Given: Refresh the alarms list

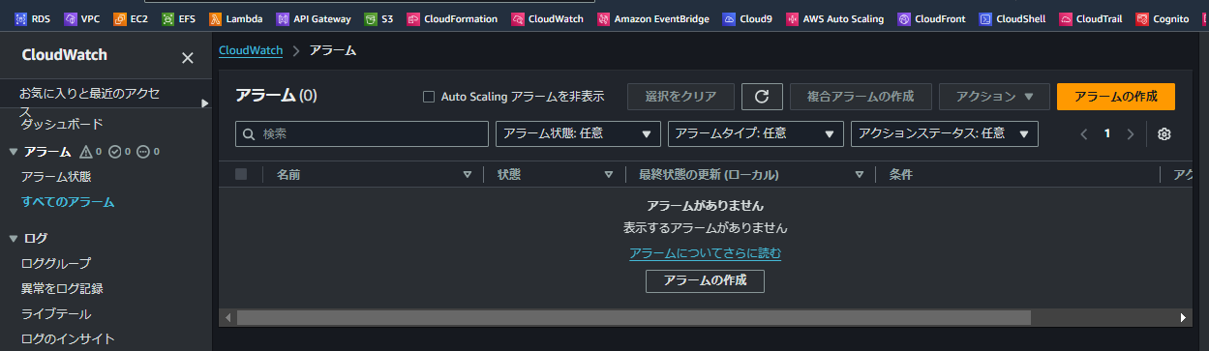Looking at the screenshot, I should click(762, 97).
